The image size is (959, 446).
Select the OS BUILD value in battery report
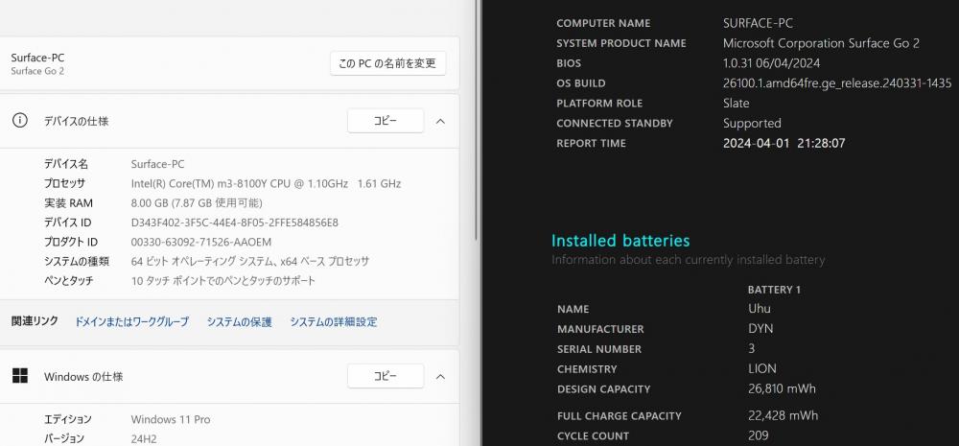(x=836, y=83)
